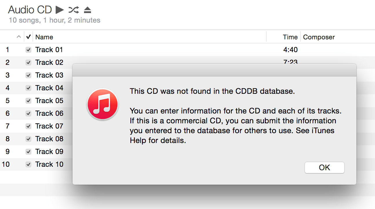375x209 pixels.
Task: Click the iTunes icon in the dialog
Action: click(x=103, y=104)
